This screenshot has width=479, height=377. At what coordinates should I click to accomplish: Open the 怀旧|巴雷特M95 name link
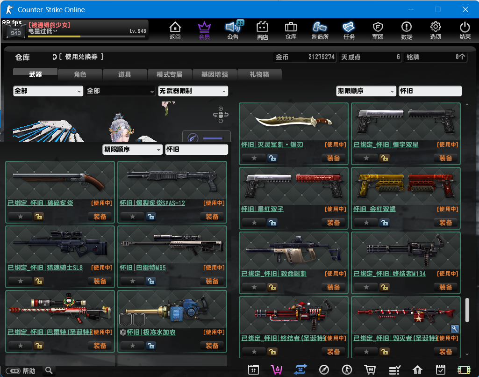pyautogui.click(x=143, y=268)
